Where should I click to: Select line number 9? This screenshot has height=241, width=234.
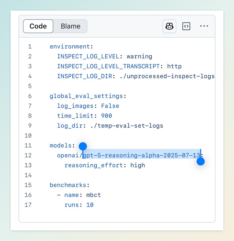point(30,126)
